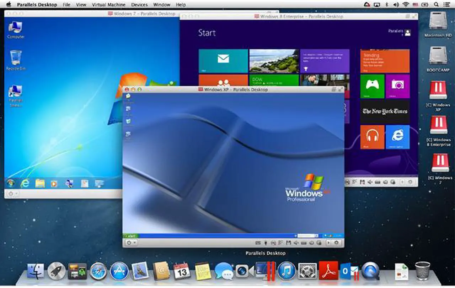
Task: Open the File menu
Action: click(x=66, y=5)
